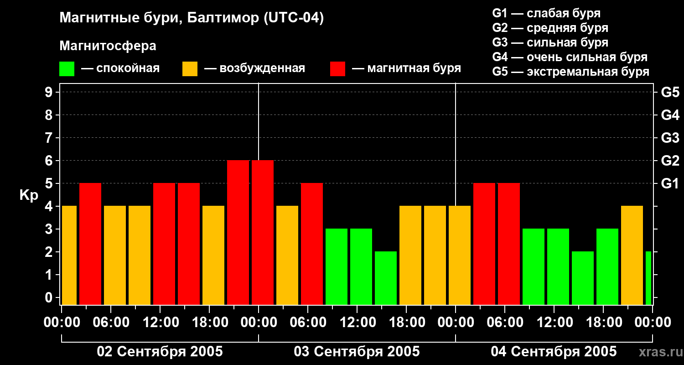684x365 pixels.
Task: Click the red Kp 6 bar at 21:00–24:00 on 02 Сентября
Action: [x=238, y=232]
